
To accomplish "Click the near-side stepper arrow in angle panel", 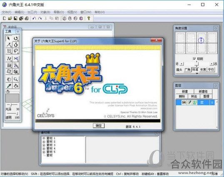I will 182,64.
